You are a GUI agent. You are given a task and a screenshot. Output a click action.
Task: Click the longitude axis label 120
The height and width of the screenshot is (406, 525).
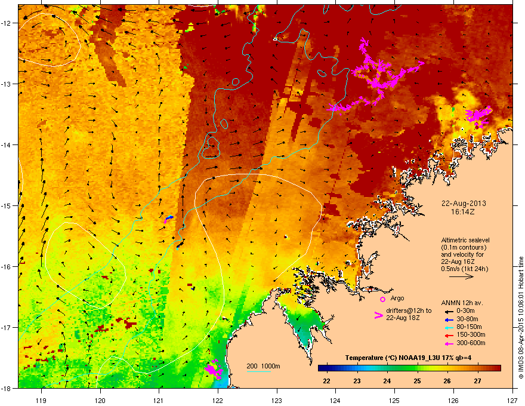pyautogui.click(x=100, y=400)
